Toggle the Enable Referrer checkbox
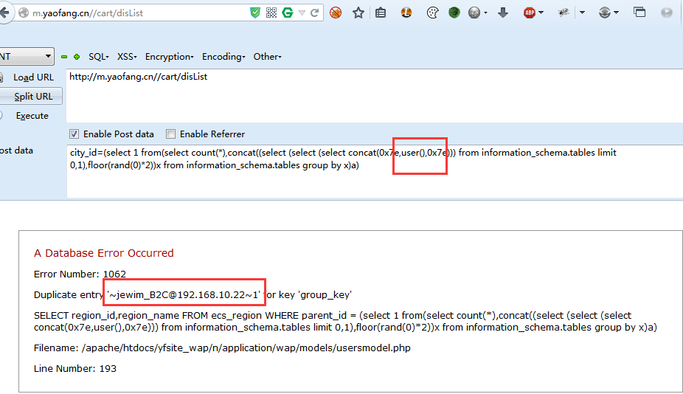 pyautogui.click(x=171, y=134)
